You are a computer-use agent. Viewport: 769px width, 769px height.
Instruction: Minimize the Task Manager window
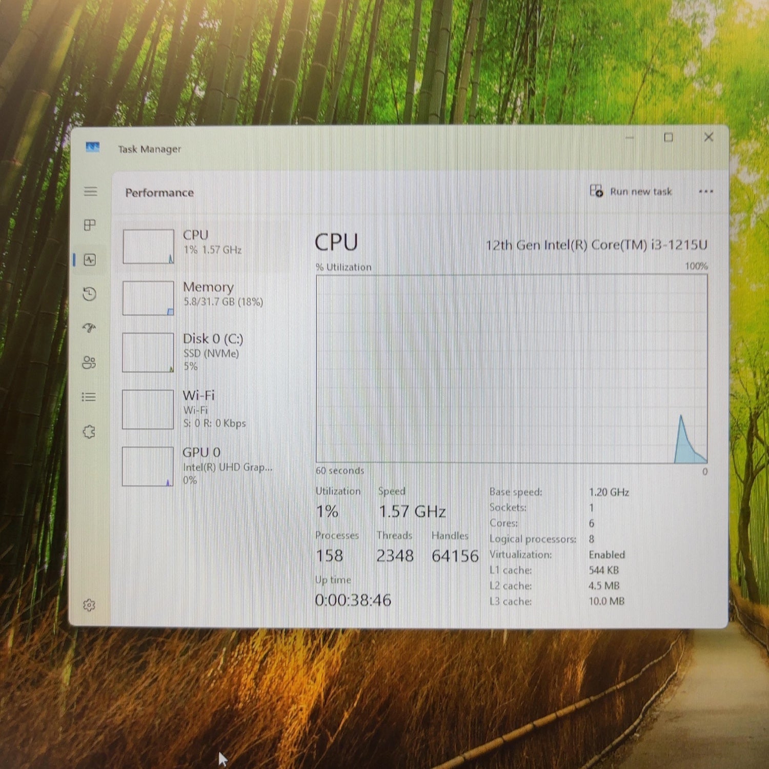tap(630, 137)
